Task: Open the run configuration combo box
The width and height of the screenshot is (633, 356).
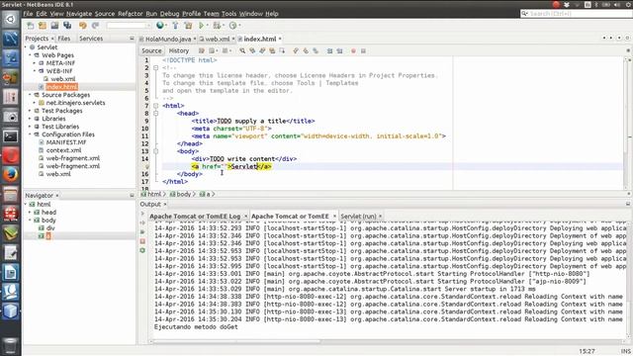Action: point(129,26)
